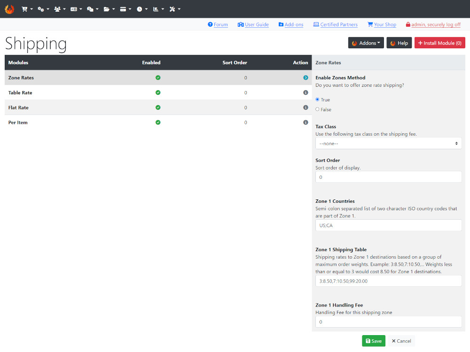Select True for Enable Zones Method

(317, 99)
